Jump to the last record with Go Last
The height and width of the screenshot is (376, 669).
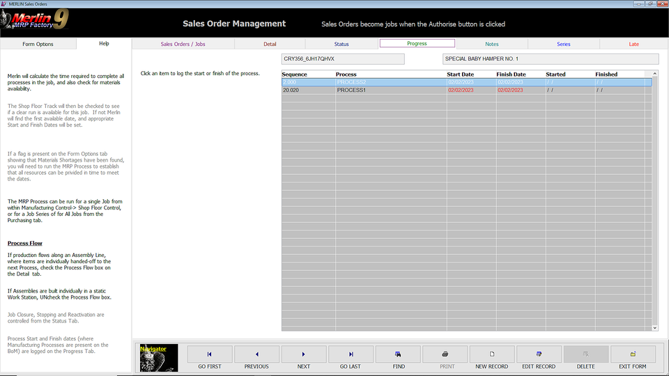coord(351,354)
